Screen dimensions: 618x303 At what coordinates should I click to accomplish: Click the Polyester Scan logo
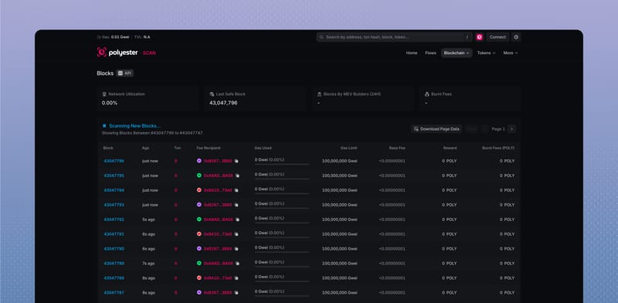(x=126, y=53)
